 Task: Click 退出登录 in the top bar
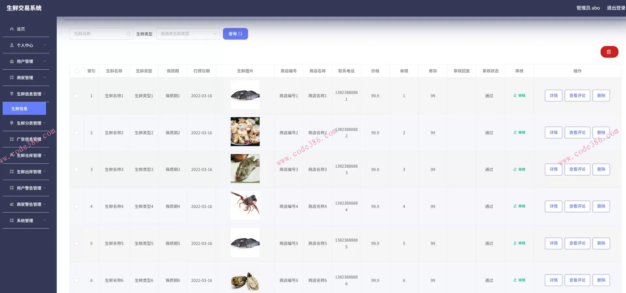[x=616, y=7]
